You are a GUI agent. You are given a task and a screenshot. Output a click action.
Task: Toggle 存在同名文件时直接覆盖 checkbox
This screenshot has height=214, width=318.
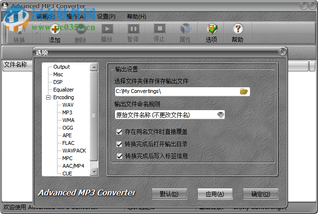pos(119,132)
